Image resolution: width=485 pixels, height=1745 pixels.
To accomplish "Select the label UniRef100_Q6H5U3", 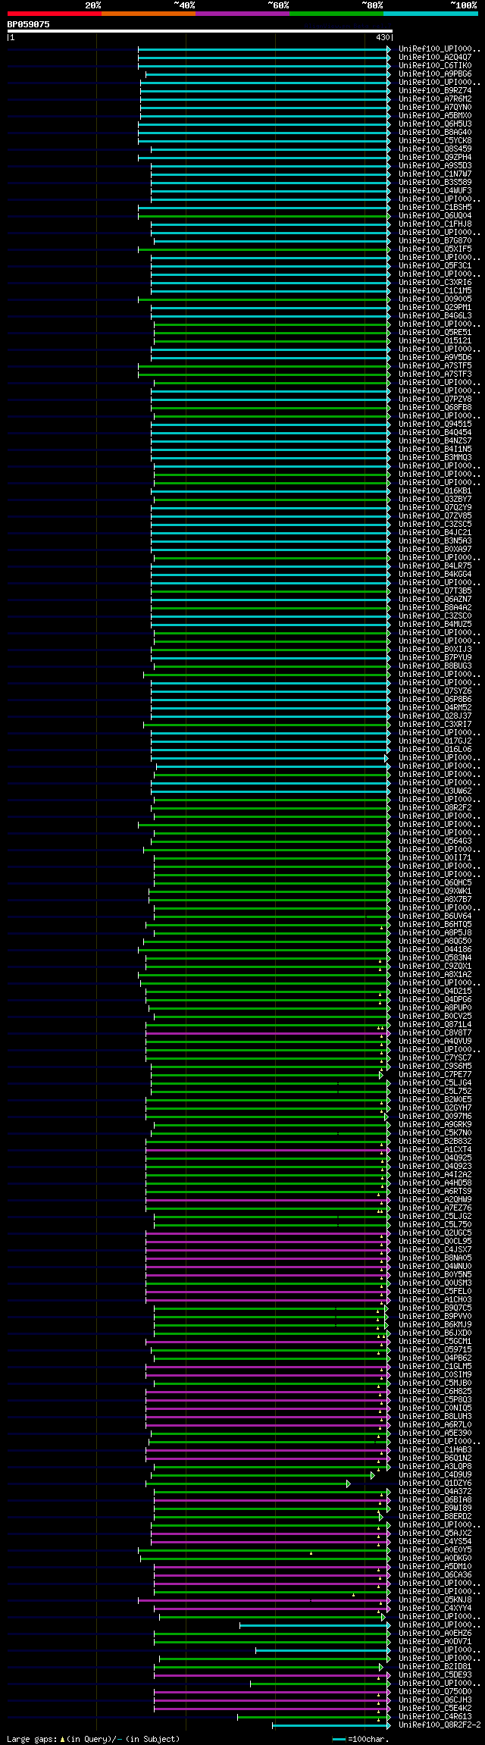I will click(435, 124).
